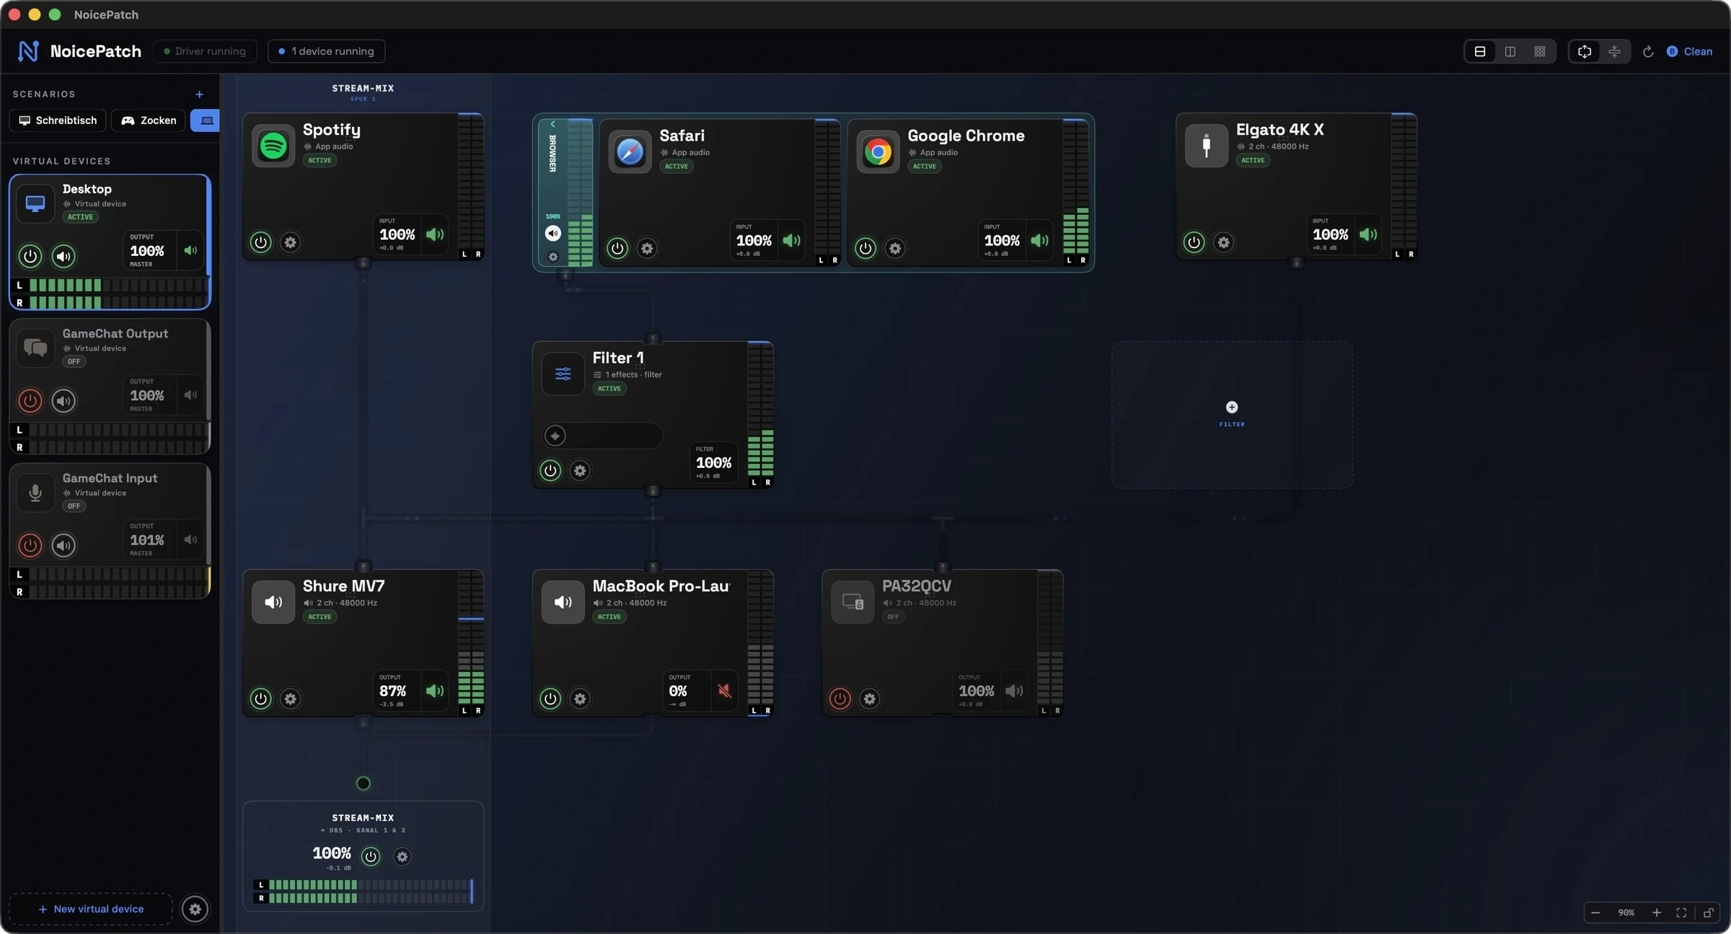The height and width of the screenshot is (934, 1731).
Task: Click the GameChat Input microphone icon
Action: [x=35, y=493]
